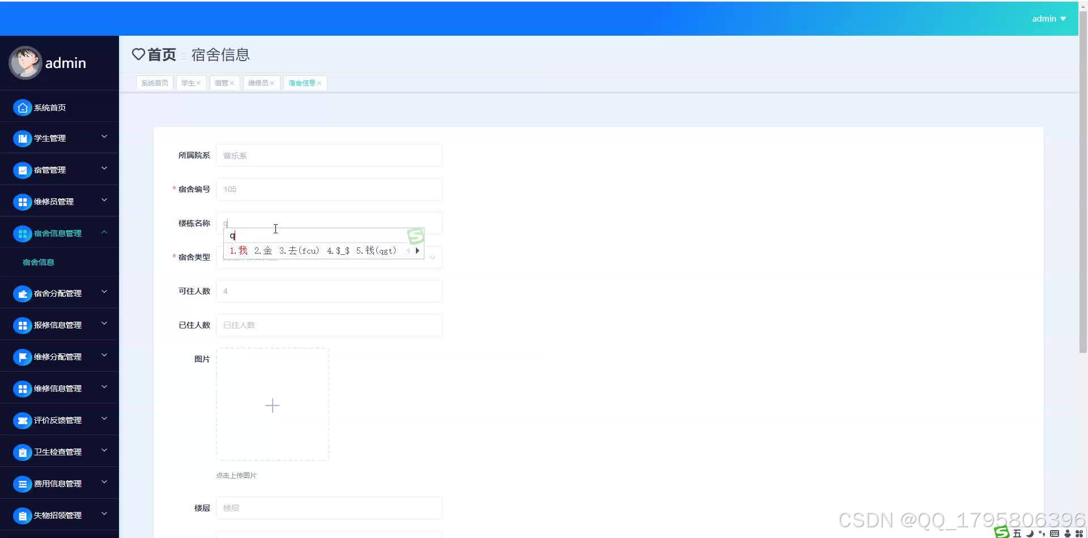Image resolution: width=1088 pixels, height=538 pixels.
Task: Click the plus icon to upload image
Action: coord(272,405)
